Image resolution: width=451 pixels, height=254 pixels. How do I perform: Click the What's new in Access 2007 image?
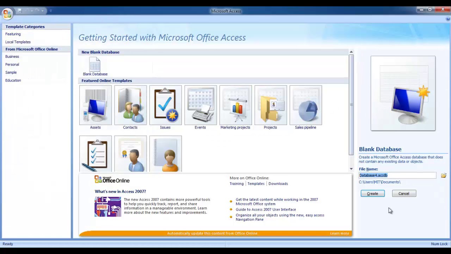click(108, 207)
